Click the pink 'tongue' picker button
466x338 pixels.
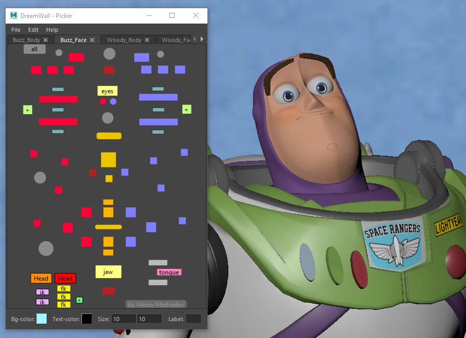coord(169,272)
